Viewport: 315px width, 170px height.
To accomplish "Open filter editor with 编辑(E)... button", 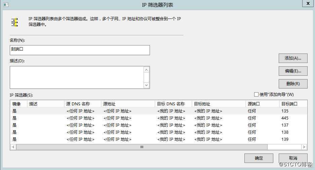I will (x=293, y=71).
